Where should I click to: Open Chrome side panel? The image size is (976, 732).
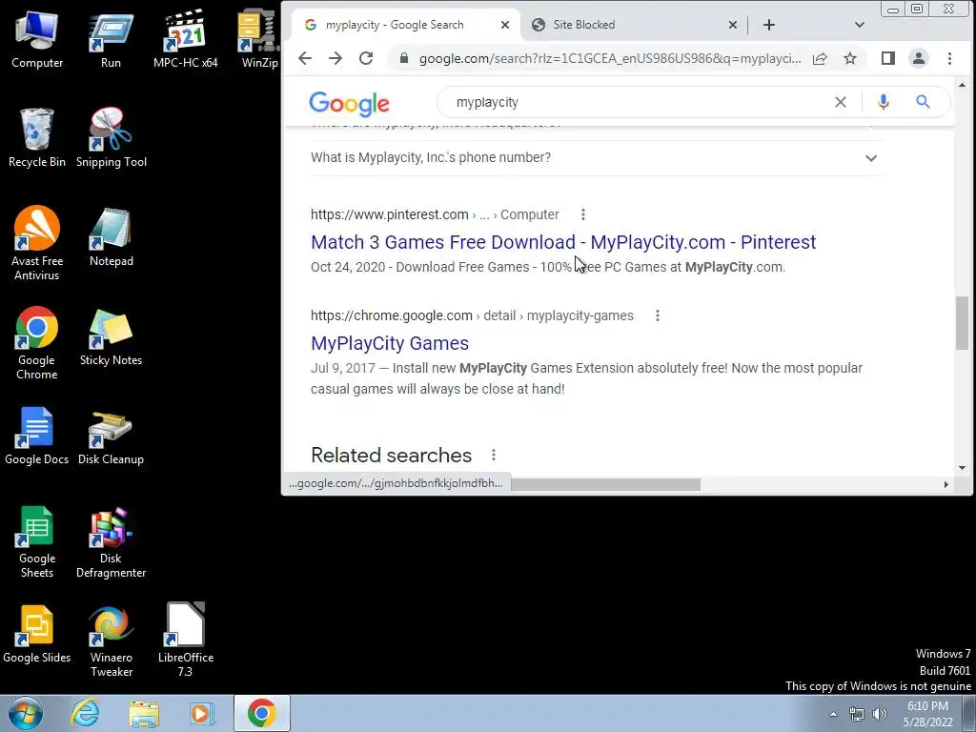pyautogui.click(x=887, y=58)
